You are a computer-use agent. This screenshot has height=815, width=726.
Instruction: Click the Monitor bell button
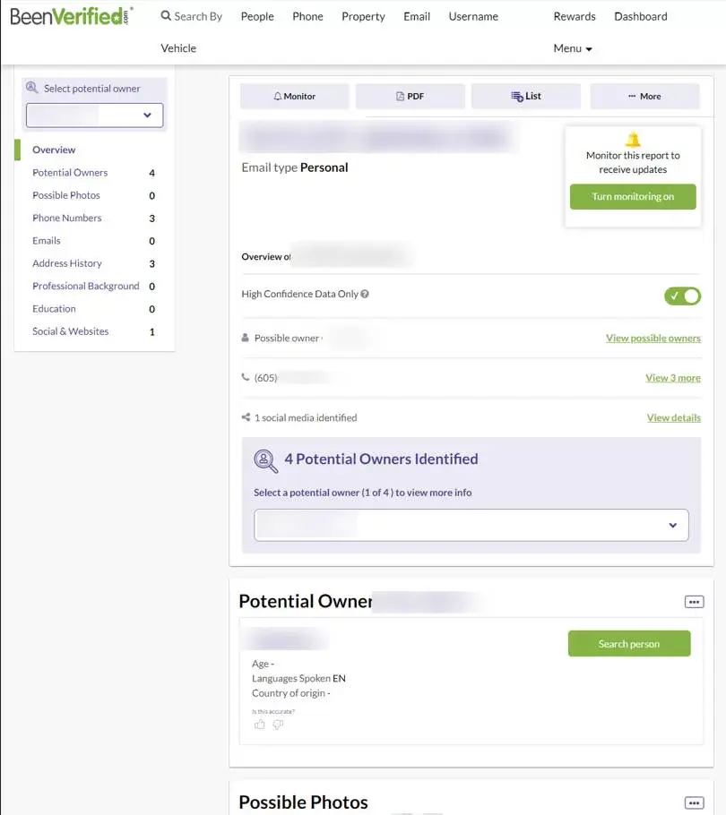[294, 96]
